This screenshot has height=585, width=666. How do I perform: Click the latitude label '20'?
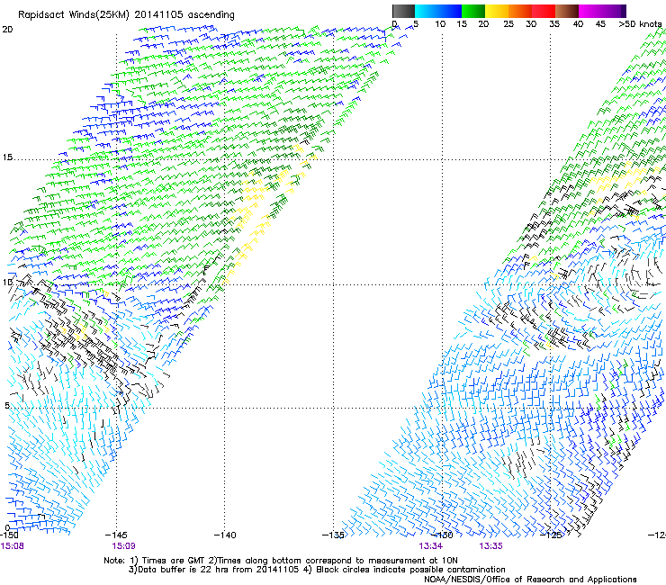(x=7, y=30)
